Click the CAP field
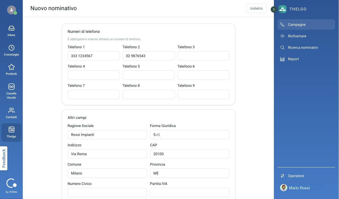339x199 pixels. click(x=190, y=154)
